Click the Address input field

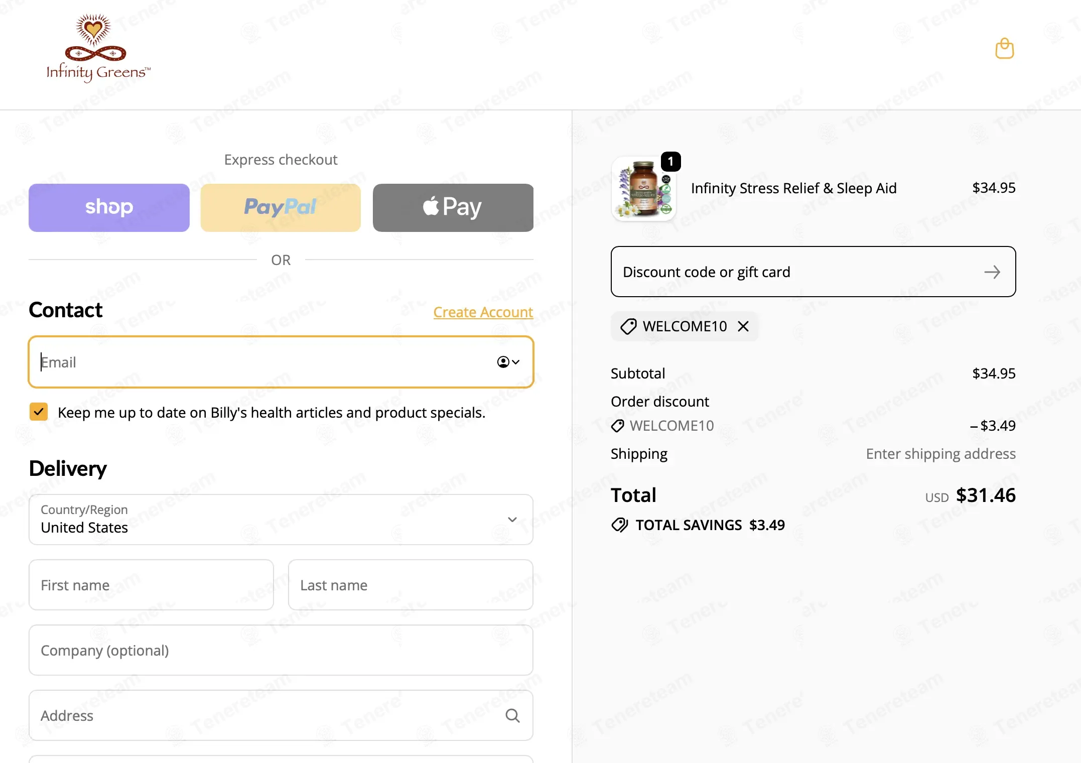pyautogui.click(x=281, y=715)
